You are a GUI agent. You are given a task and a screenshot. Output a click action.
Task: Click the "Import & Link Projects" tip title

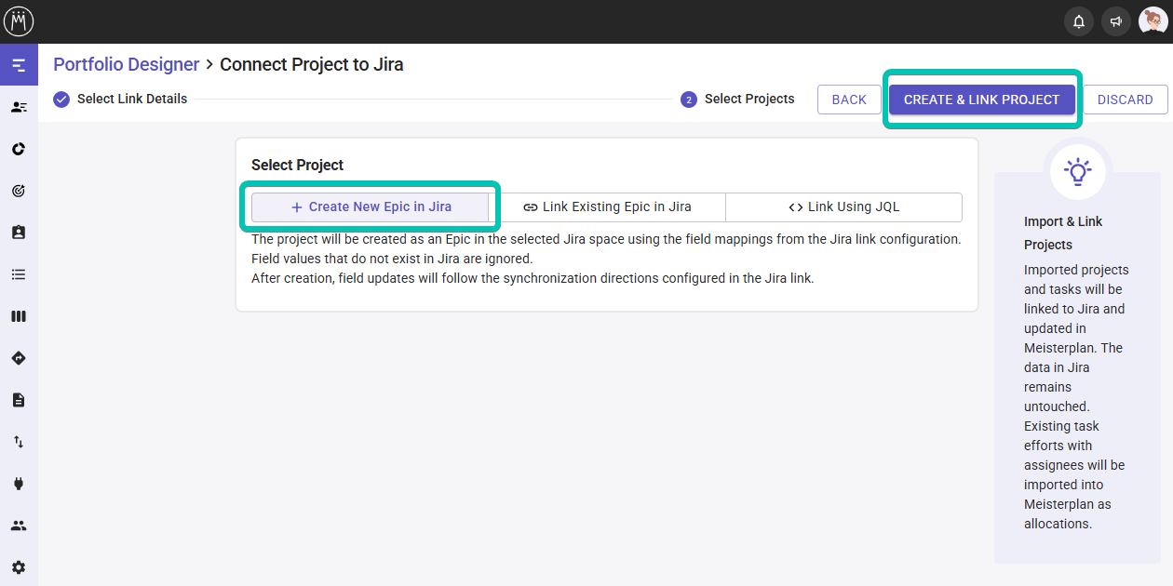[x=1063, y=233]
